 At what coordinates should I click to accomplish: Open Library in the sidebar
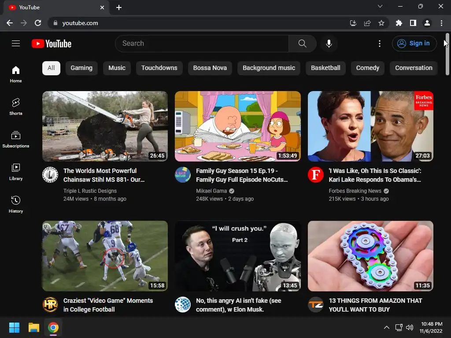pos(16,172)
